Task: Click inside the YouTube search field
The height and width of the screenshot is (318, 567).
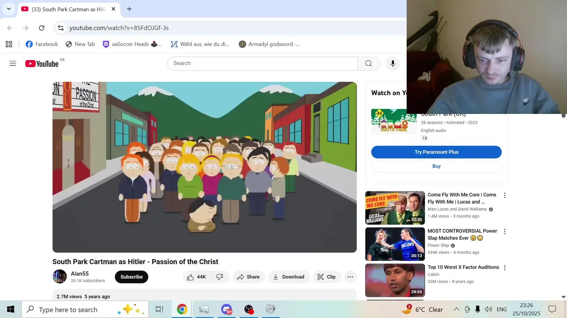Action: pyautogui.click(x=262, y=63)
